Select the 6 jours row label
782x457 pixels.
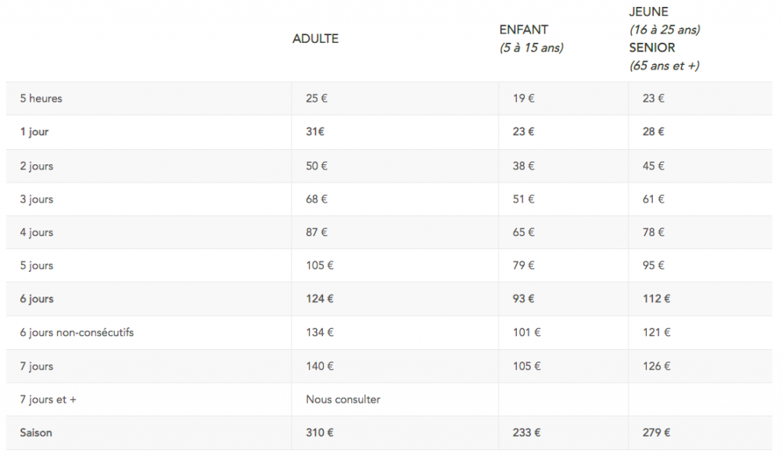point(37,299)
